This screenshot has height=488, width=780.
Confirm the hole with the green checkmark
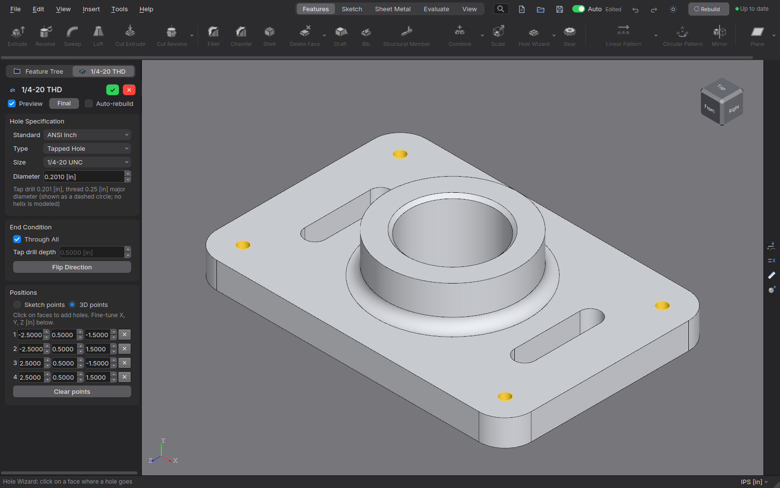pos(113,90)
